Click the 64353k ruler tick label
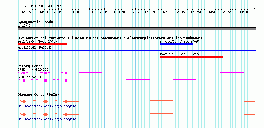 [243, 12]
